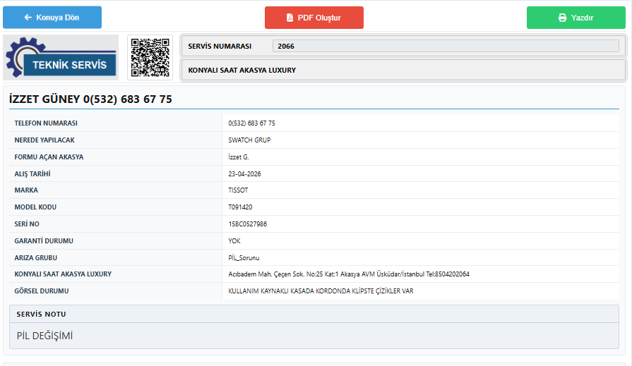
Task: Open the QR code image
Action: pyautogui.click(x=150, y=57)
